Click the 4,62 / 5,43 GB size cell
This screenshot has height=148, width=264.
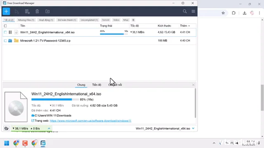pyautogui.click(x=166, y=32)
